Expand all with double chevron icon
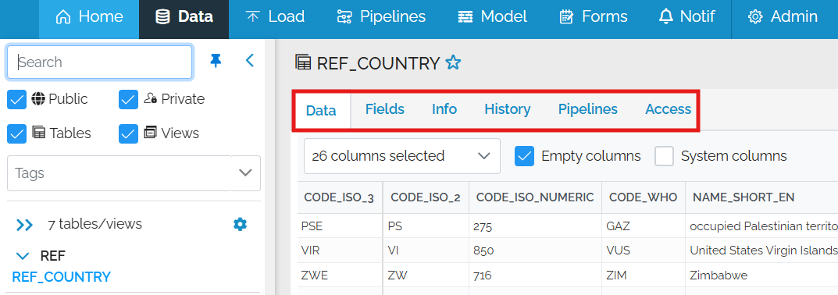 pos(24,225)
